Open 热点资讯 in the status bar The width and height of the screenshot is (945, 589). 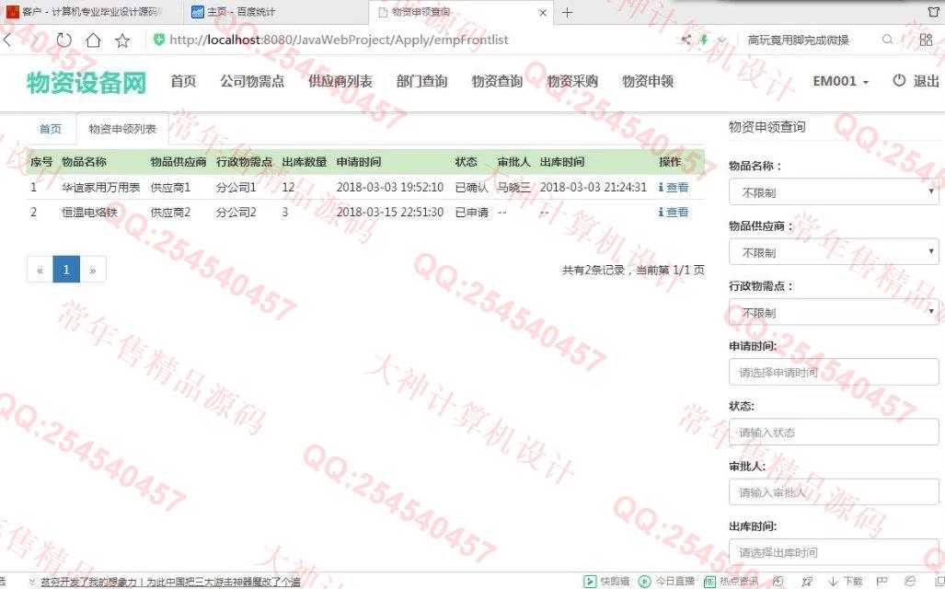[x=731, y=581]
